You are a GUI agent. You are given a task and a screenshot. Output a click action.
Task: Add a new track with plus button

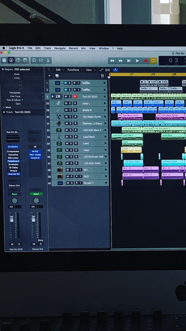pyautogui.click(x=49, y=76)
